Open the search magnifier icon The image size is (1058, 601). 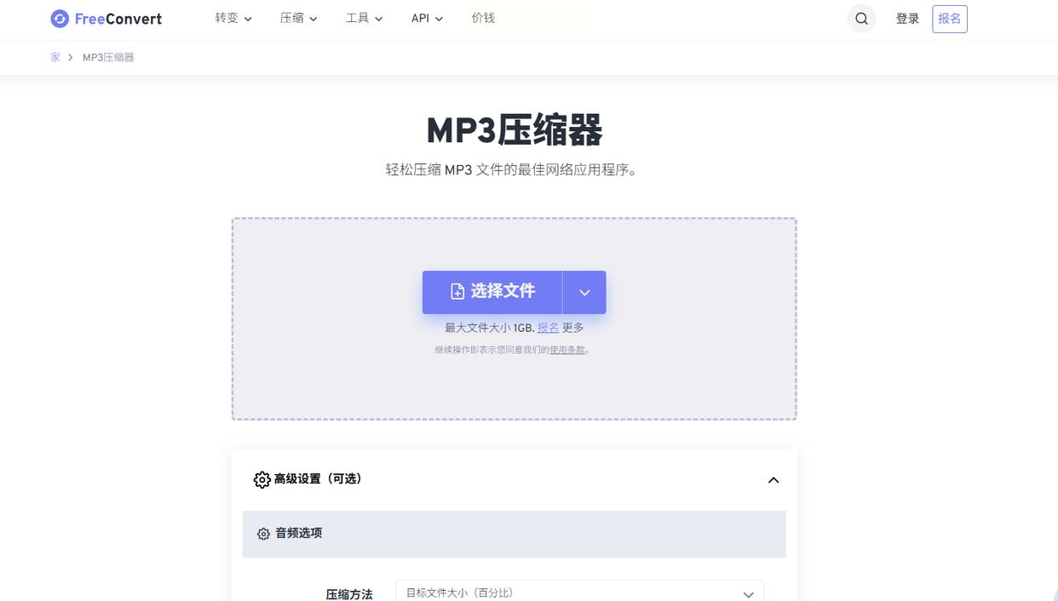(861, 19)
